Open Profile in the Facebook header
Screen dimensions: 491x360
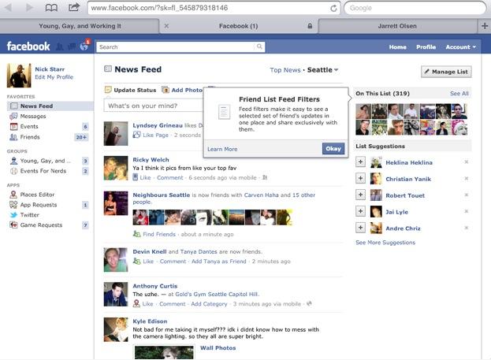click(426, 47)
